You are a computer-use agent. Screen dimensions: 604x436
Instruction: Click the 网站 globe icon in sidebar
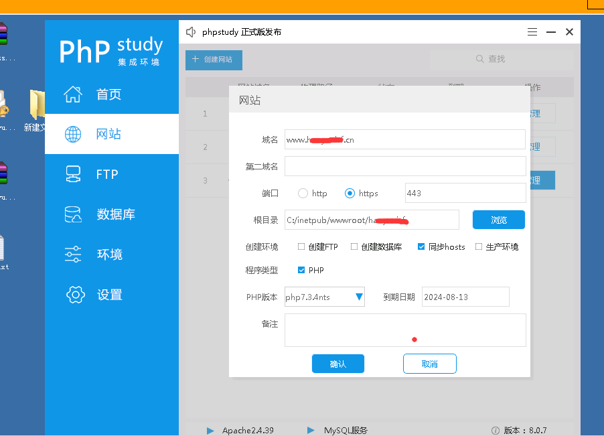[x=73, y=134]
